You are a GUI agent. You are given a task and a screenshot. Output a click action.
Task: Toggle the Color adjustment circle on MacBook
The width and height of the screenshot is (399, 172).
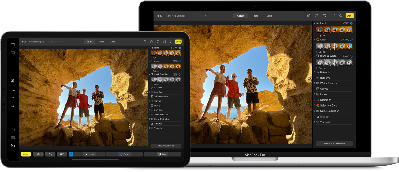pos(351,40)
